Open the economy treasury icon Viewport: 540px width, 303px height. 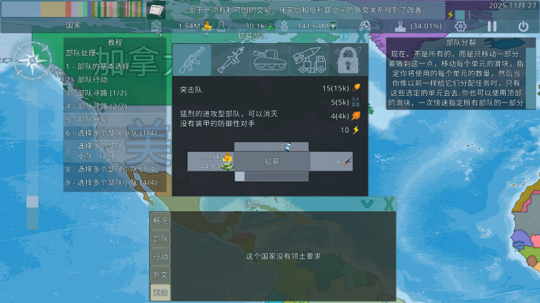coord(157,26)
